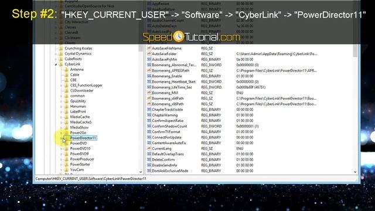Click the folder icon beside CyberLink
Image resolution: width=375 pixels, height=211 pixels.
tap(61, 64)
